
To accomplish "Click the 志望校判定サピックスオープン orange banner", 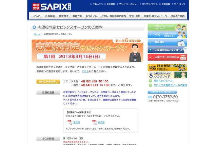I will (87, 50).
